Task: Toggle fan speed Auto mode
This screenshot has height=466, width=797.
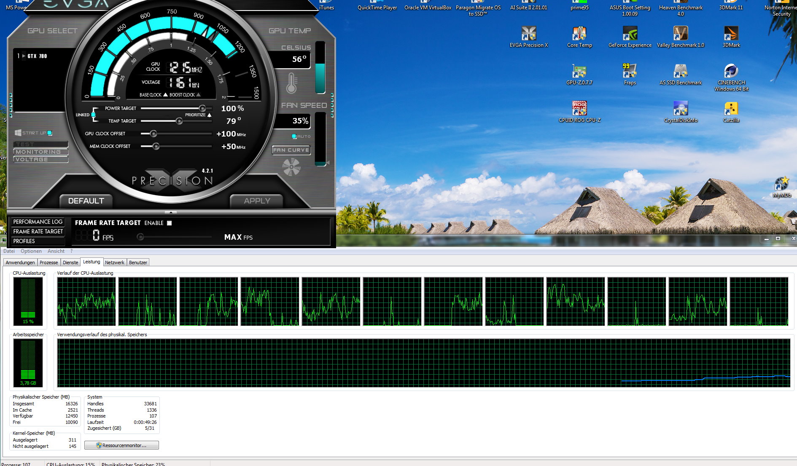Action: (x=294, y=137)
